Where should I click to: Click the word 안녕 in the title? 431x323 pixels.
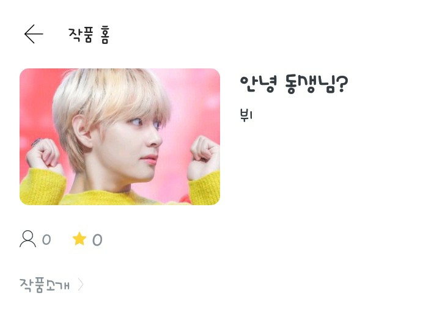coord(257,84)
